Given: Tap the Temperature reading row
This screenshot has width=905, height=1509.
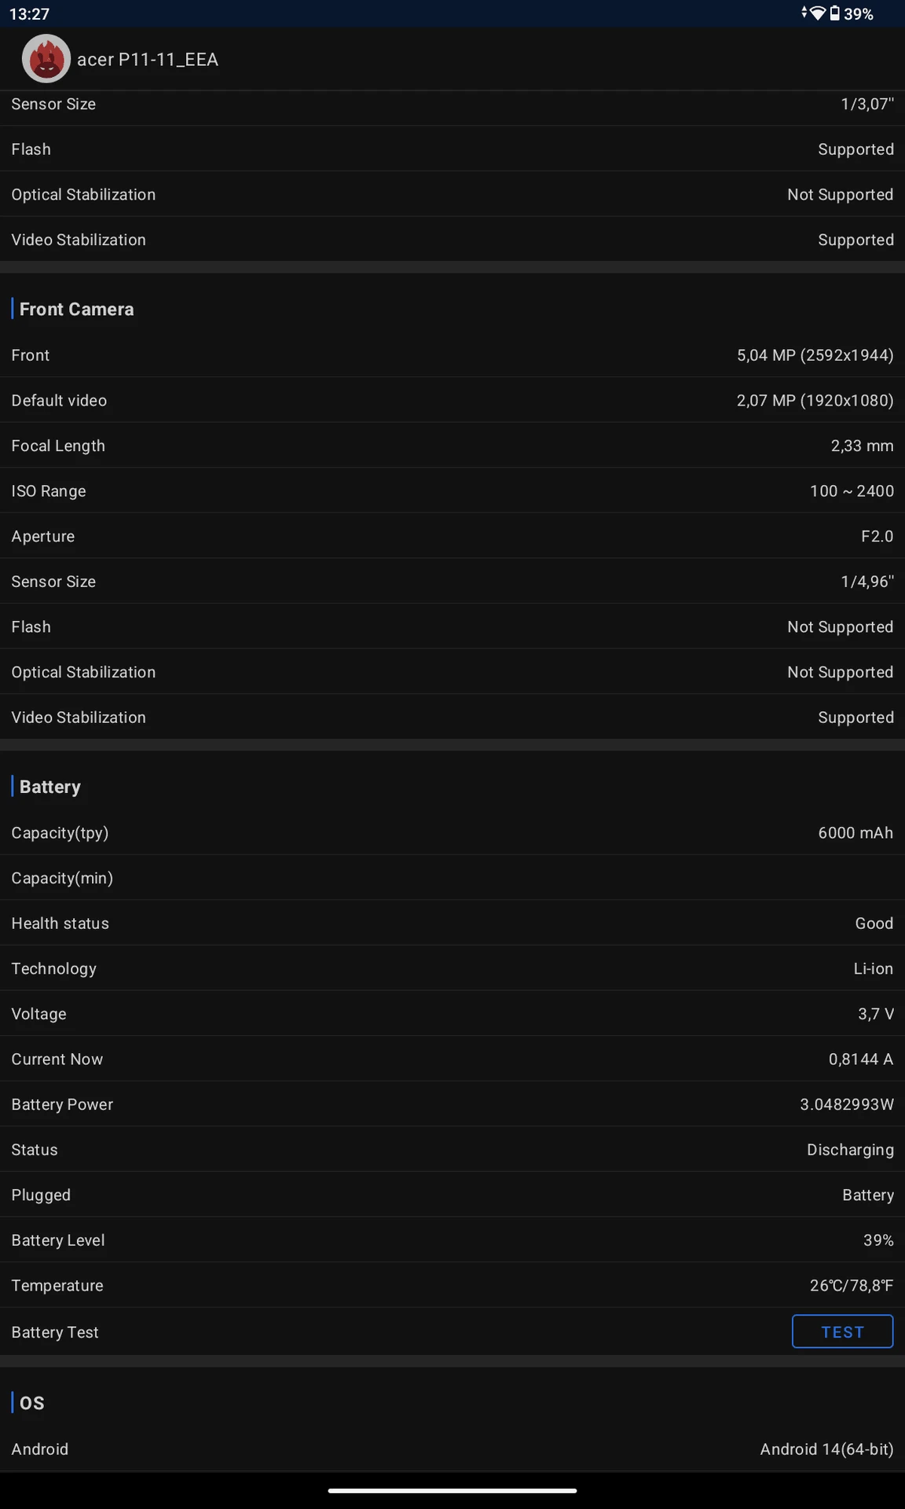Looking at the screenshot, I should click(452, 1285).
